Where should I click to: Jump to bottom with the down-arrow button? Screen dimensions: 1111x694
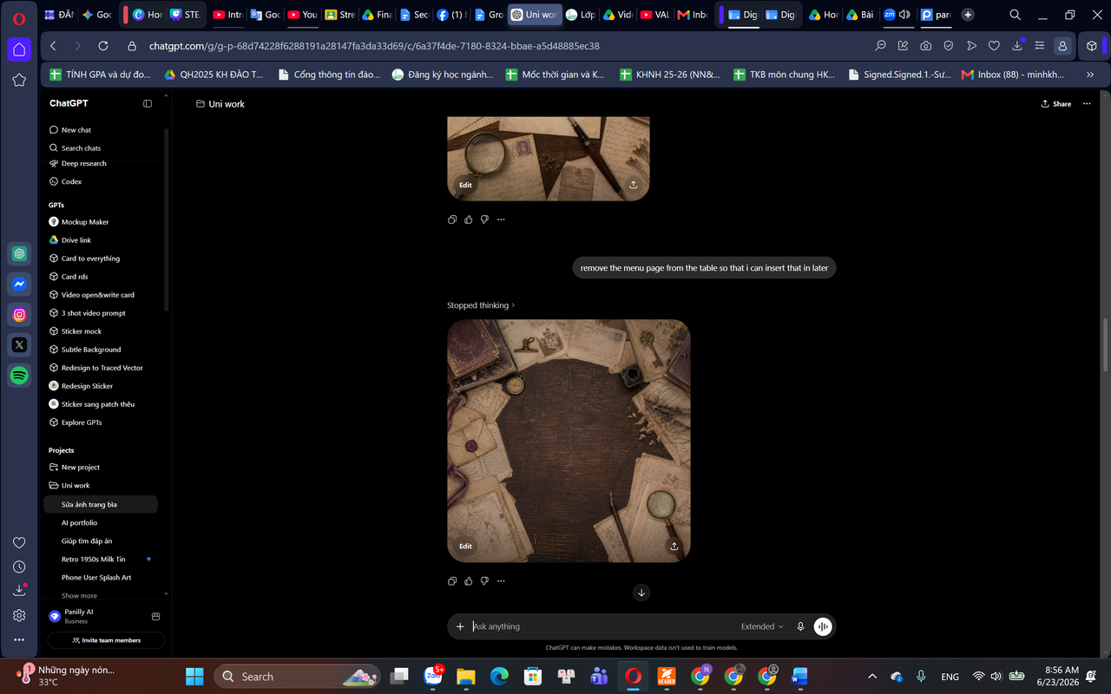[641, 593]
